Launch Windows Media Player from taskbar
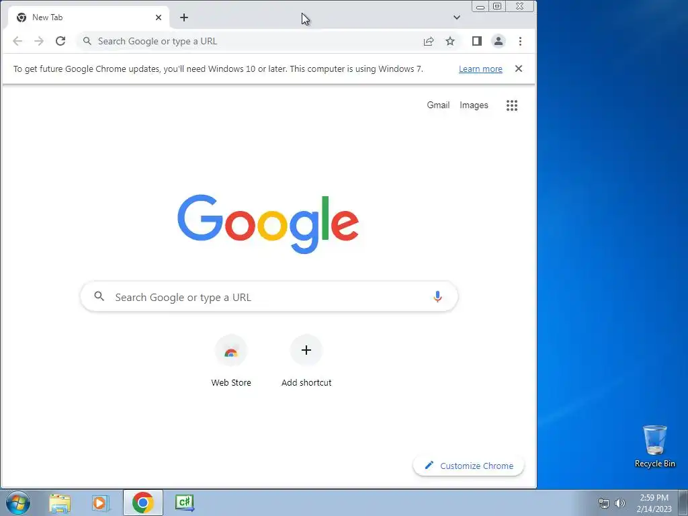 pos(101,503)
